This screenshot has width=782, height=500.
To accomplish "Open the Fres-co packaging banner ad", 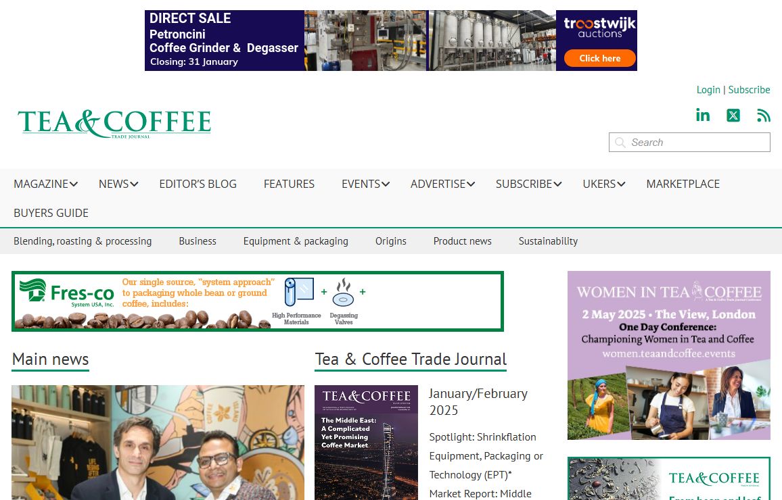I will click(257, 301).
